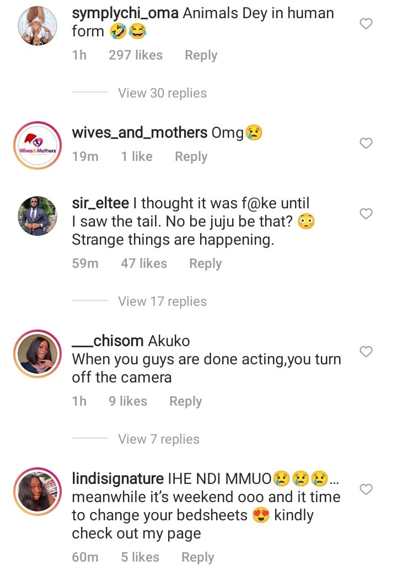Image resolution: width=397 pixels, height=582 pixels.
Task: View the 297 likes list
Action: point(136,55)
